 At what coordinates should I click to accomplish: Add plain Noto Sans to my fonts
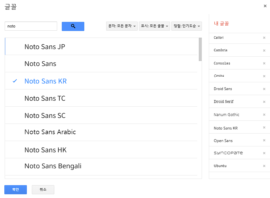[101, 63]
